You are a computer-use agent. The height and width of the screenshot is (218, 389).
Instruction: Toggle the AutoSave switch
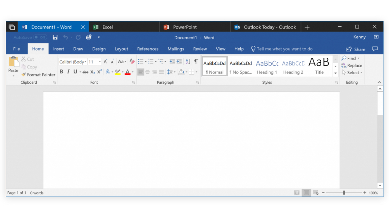point(40,37)
